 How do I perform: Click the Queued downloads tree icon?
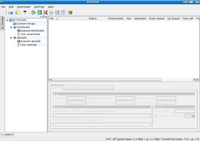[x=19, y=31]
